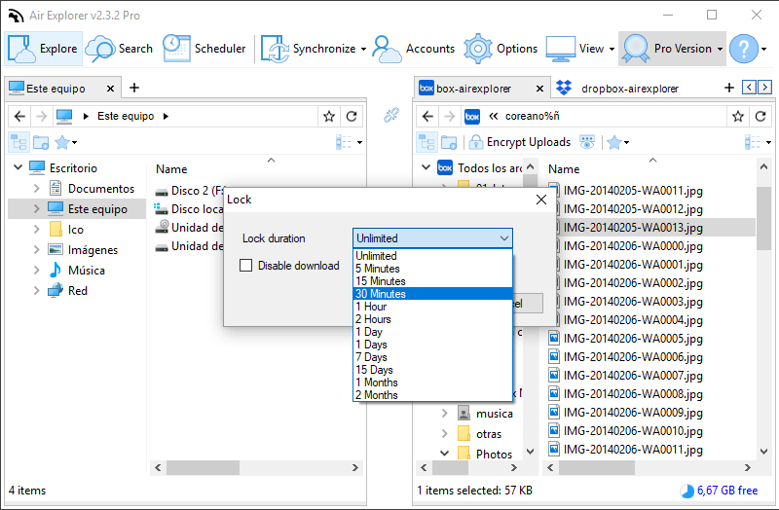
Task: Collapse the Photos folder node
Action: pyautogui.click(x=445, y=454)
